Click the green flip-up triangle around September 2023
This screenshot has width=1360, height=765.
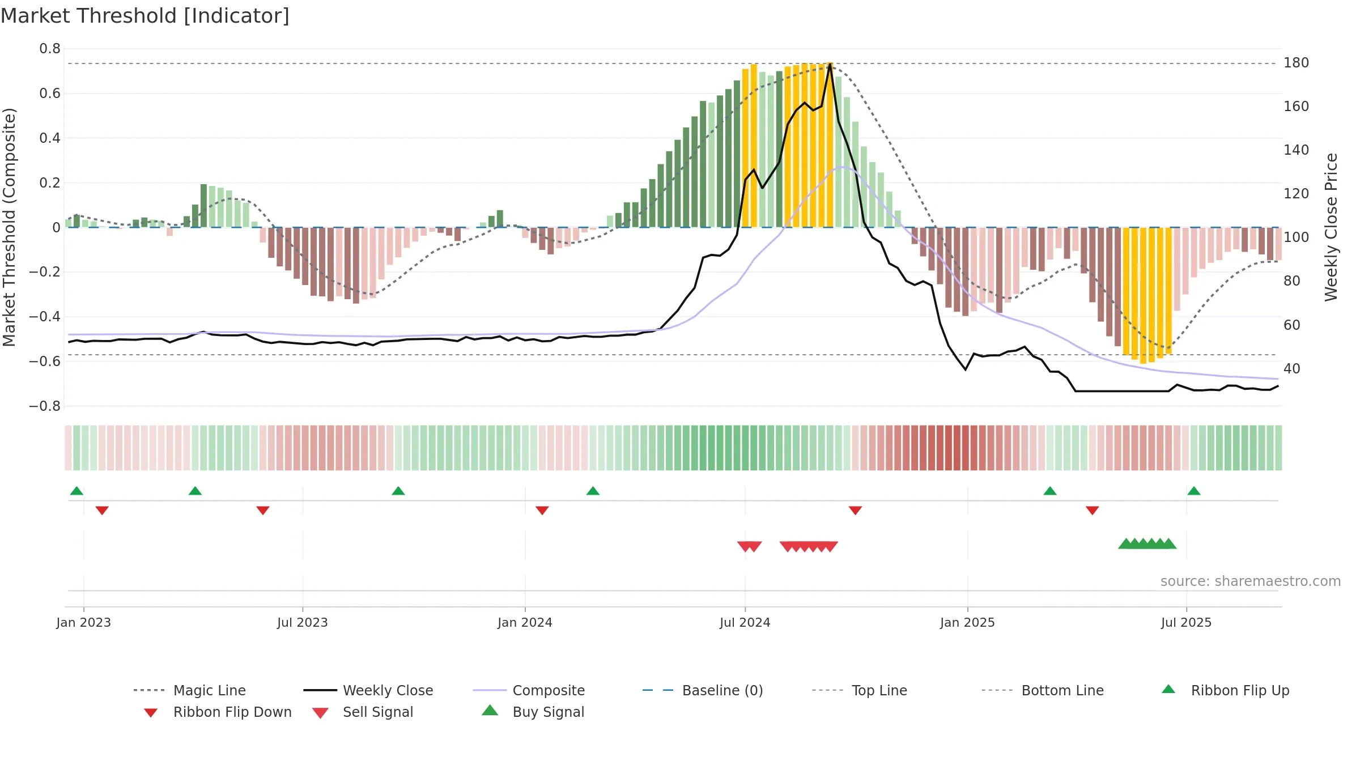point(398,491)
